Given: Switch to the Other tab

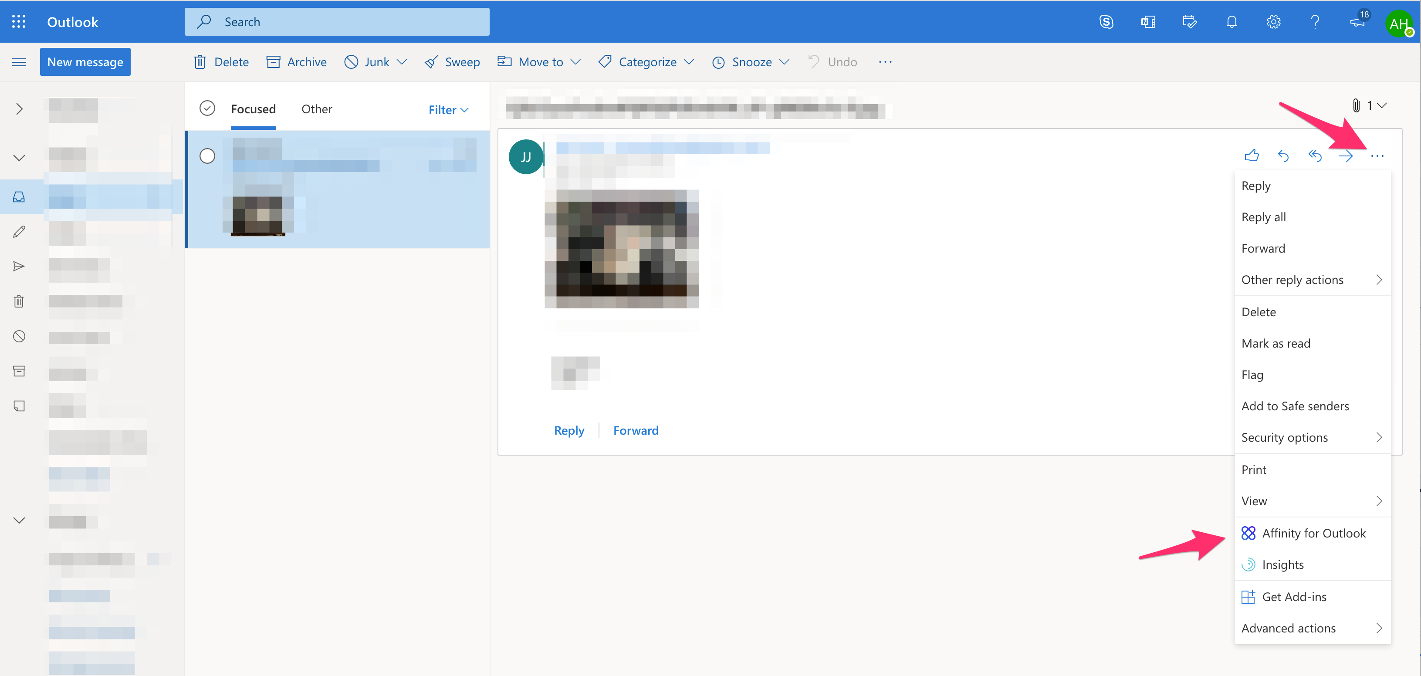Looking at the screenshot, I should coord(317,109).
